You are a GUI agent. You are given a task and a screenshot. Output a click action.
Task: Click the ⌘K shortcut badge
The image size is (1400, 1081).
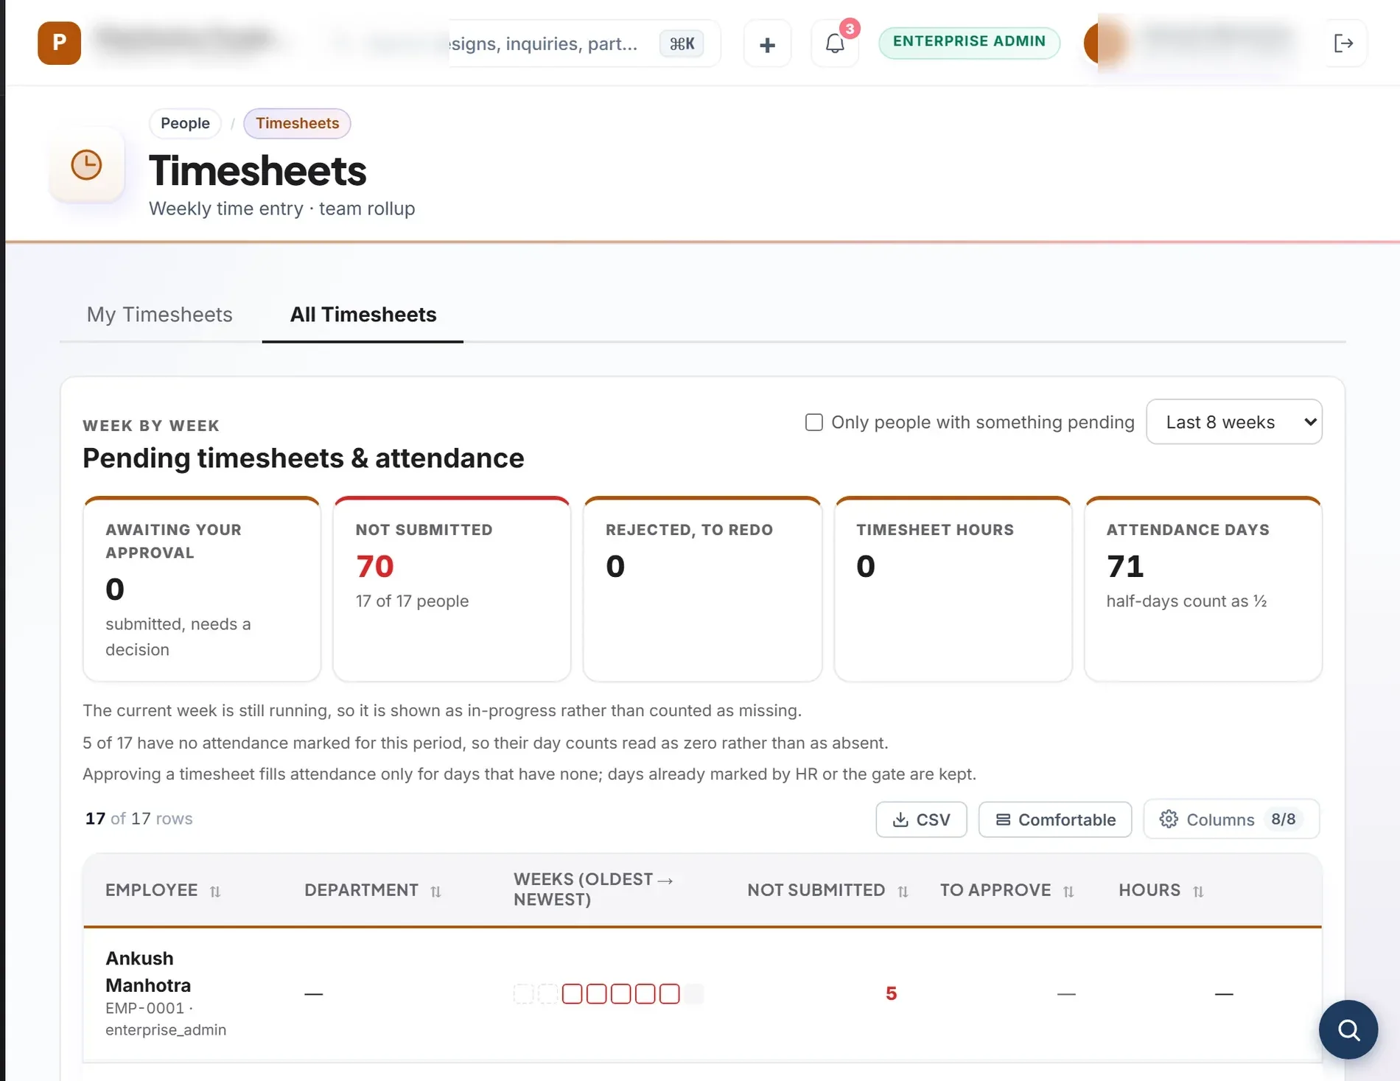click(x=682, y=43)
